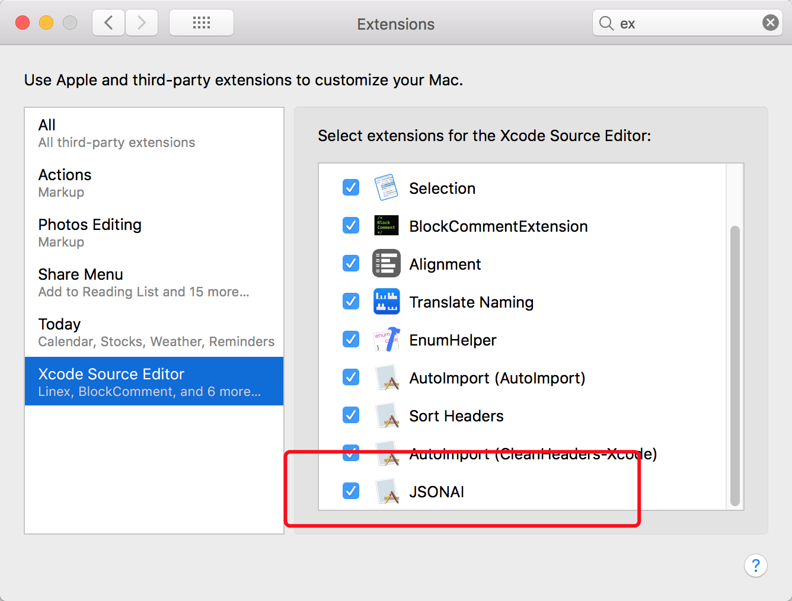Select Xcode Source Editor category
The height and width of the screenshot is (601, 792).
pos(154,381)
